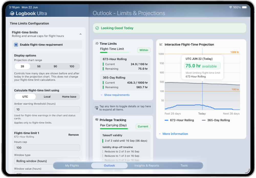Viewport: 256px width, 178px height.
Task: Toggle the 365-Day Rolling details card
Action: [125, 82]
